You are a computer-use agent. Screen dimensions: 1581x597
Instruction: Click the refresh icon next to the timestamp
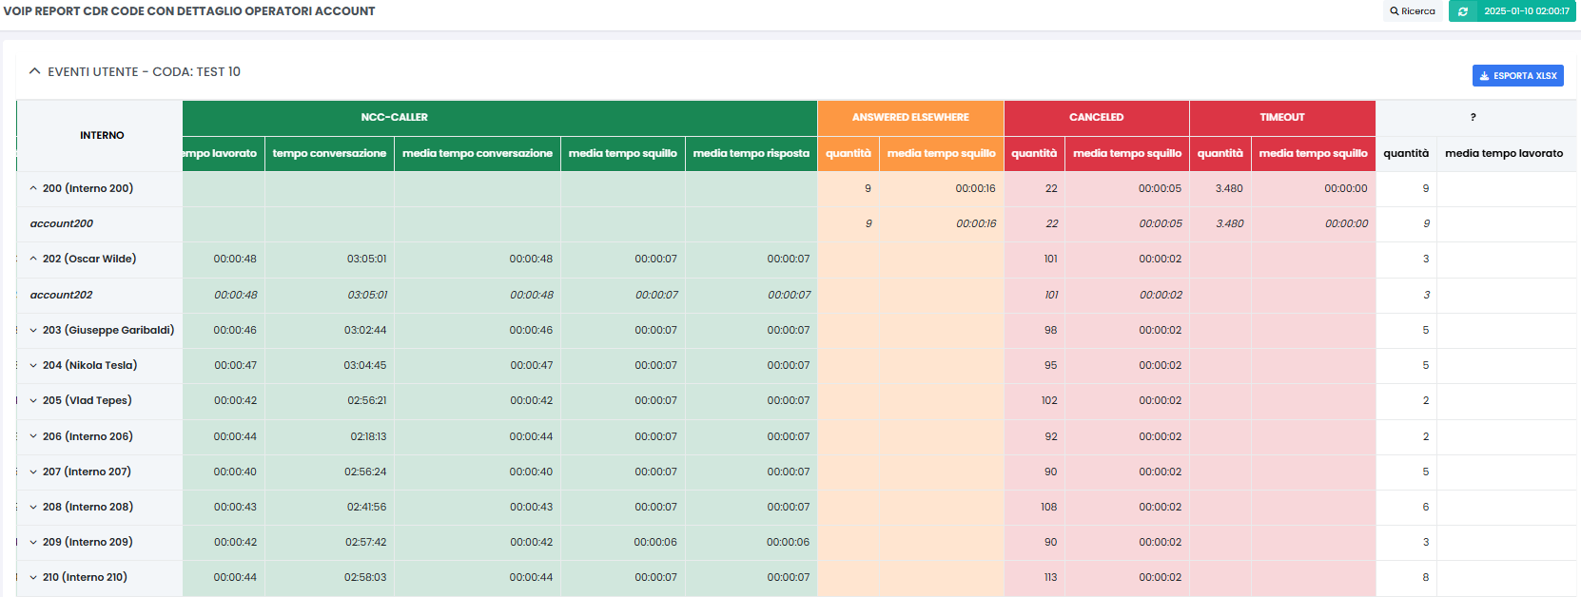click(1463, 11)
